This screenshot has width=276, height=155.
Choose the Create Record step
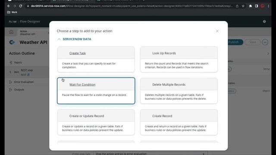(179, 122)
